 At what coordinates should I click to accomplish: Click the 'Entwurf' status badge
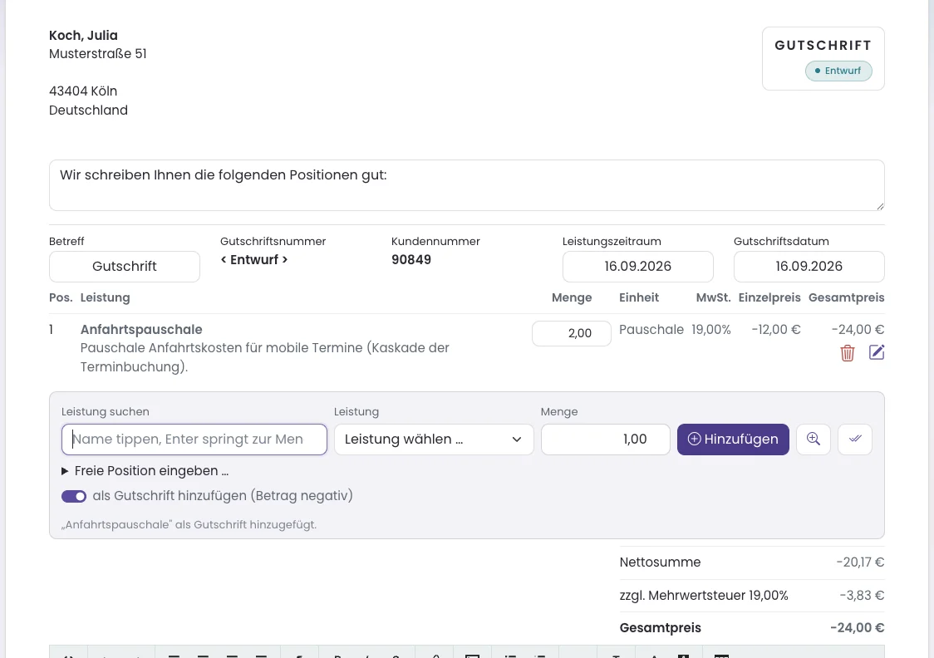838,71
